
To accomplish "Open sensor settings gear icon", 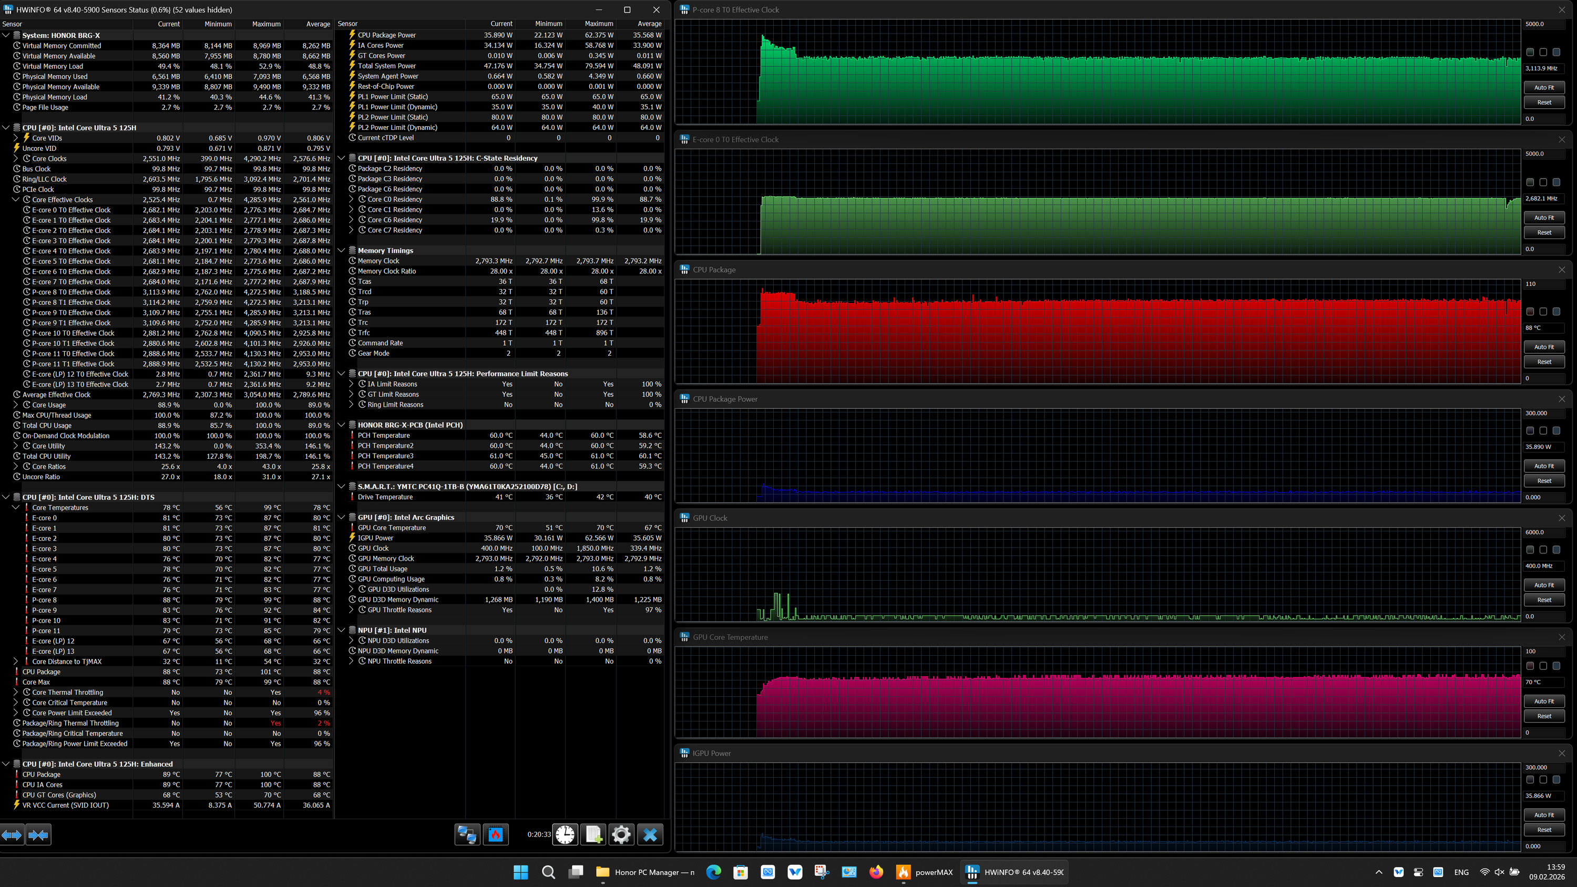I will pyautogui.click(x=621, y=834).
